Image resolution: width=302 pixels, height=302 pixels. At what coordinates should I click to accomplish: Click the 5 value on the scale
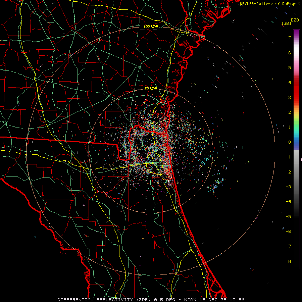click(x=290, y=67)
